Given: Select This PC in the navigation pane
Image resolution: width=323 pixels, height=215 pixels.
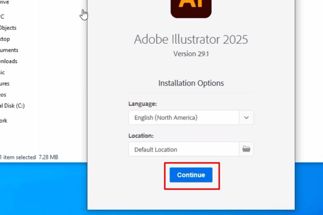Looking at the screenshot, I should [2, 16].
